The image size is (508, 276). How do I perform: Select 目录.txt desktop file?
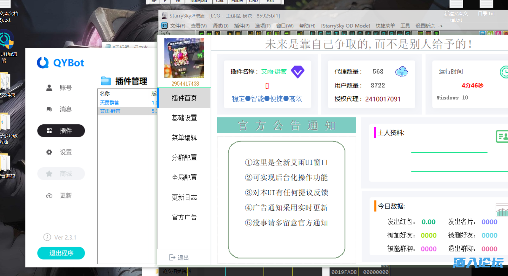point(486,9)
